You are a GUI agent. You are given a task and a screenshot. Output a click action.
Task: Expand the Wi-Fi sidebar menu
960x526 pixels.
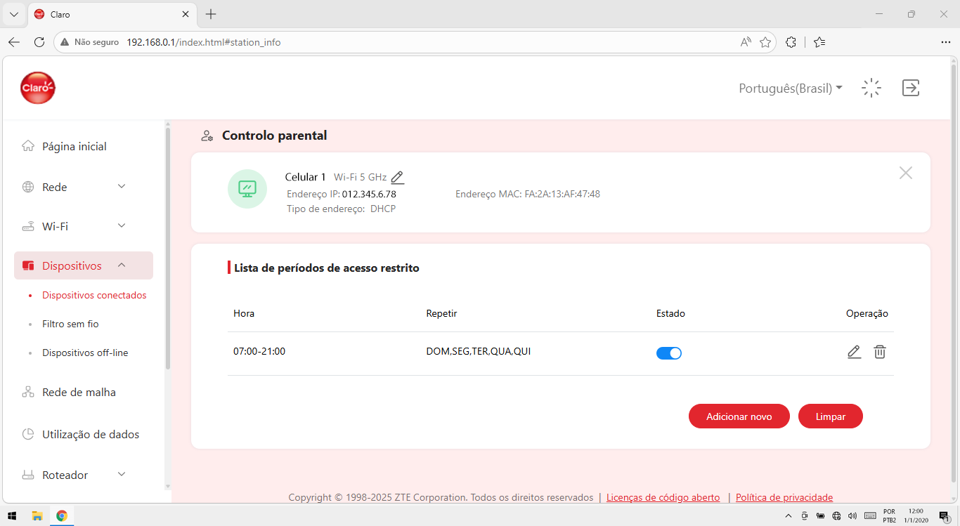84,226
